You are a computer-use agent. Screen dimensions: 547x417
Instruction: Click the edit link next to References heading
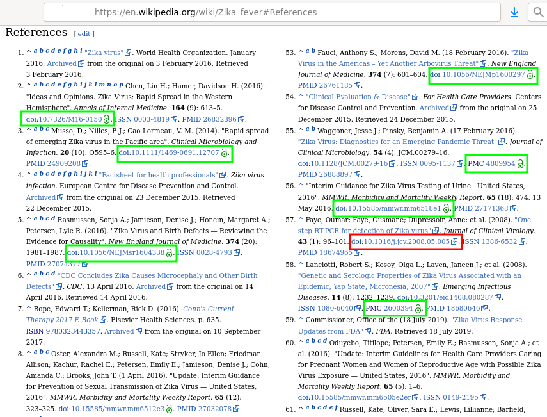tap(84, 33)
